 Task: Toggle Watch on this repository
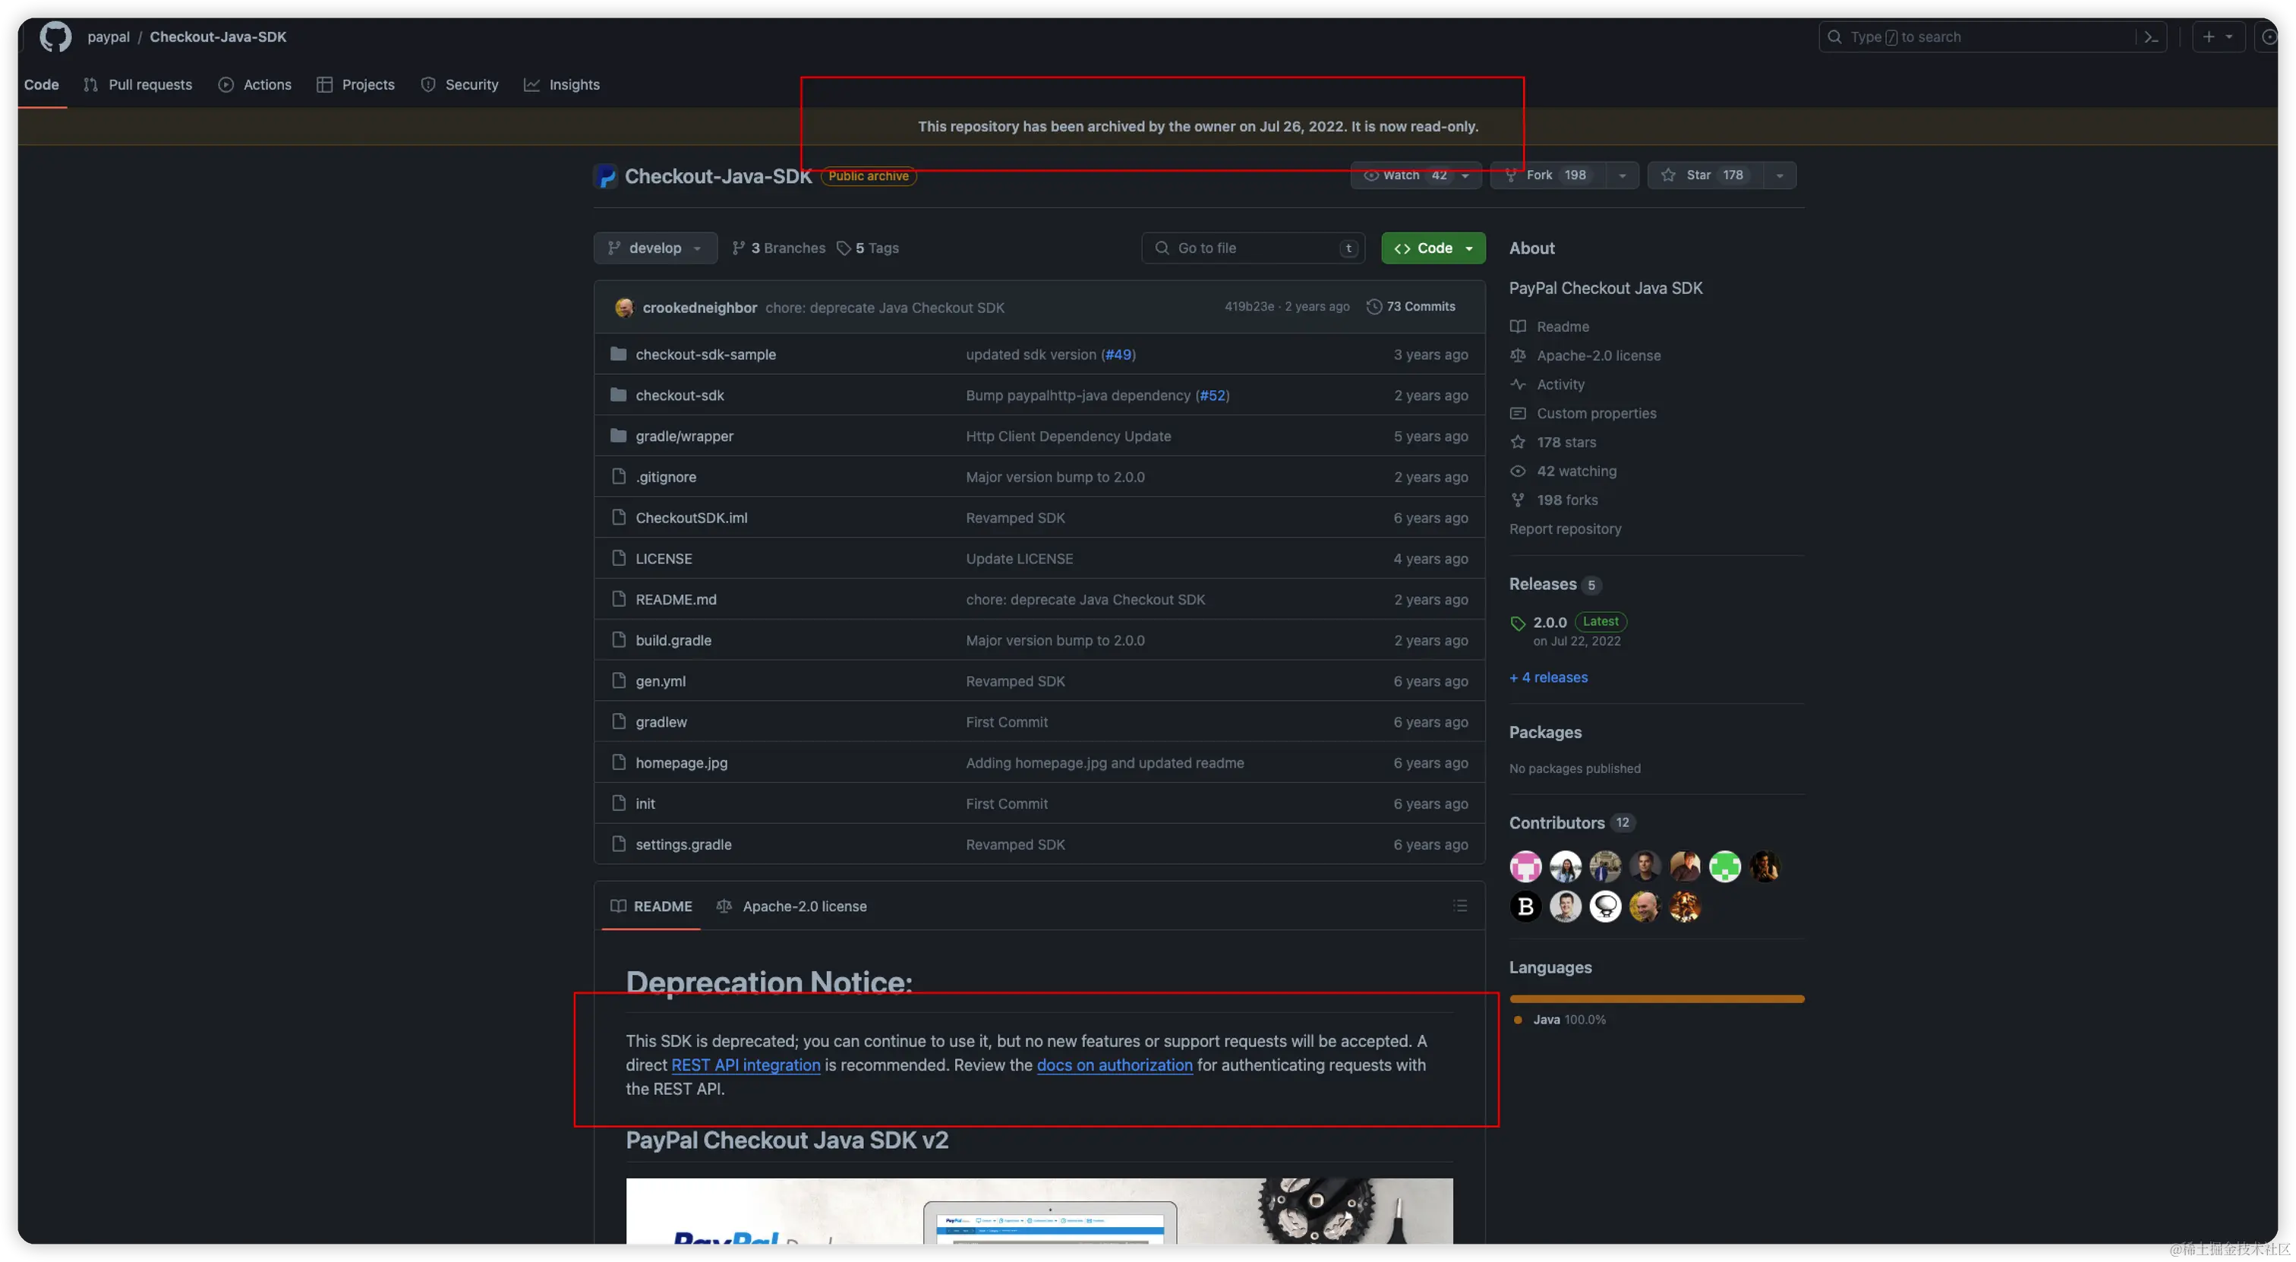1404,175
